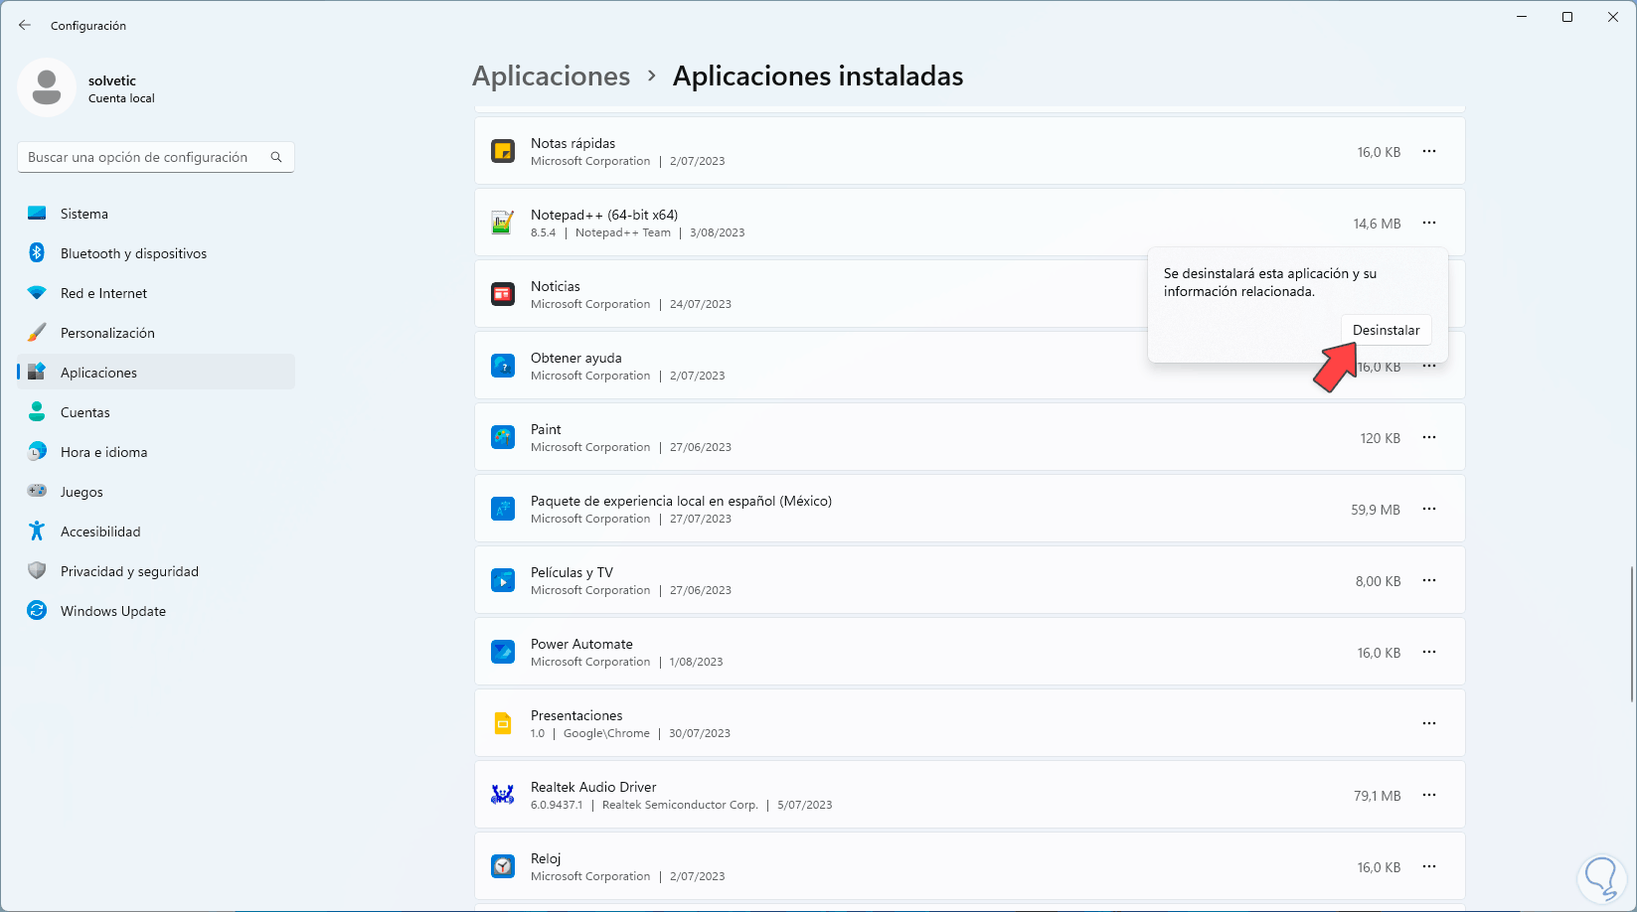The height and width of the screenshot is (912, 1637).
Task: Click the Realtek Audio Driver icon
Action: click(503, 796)
